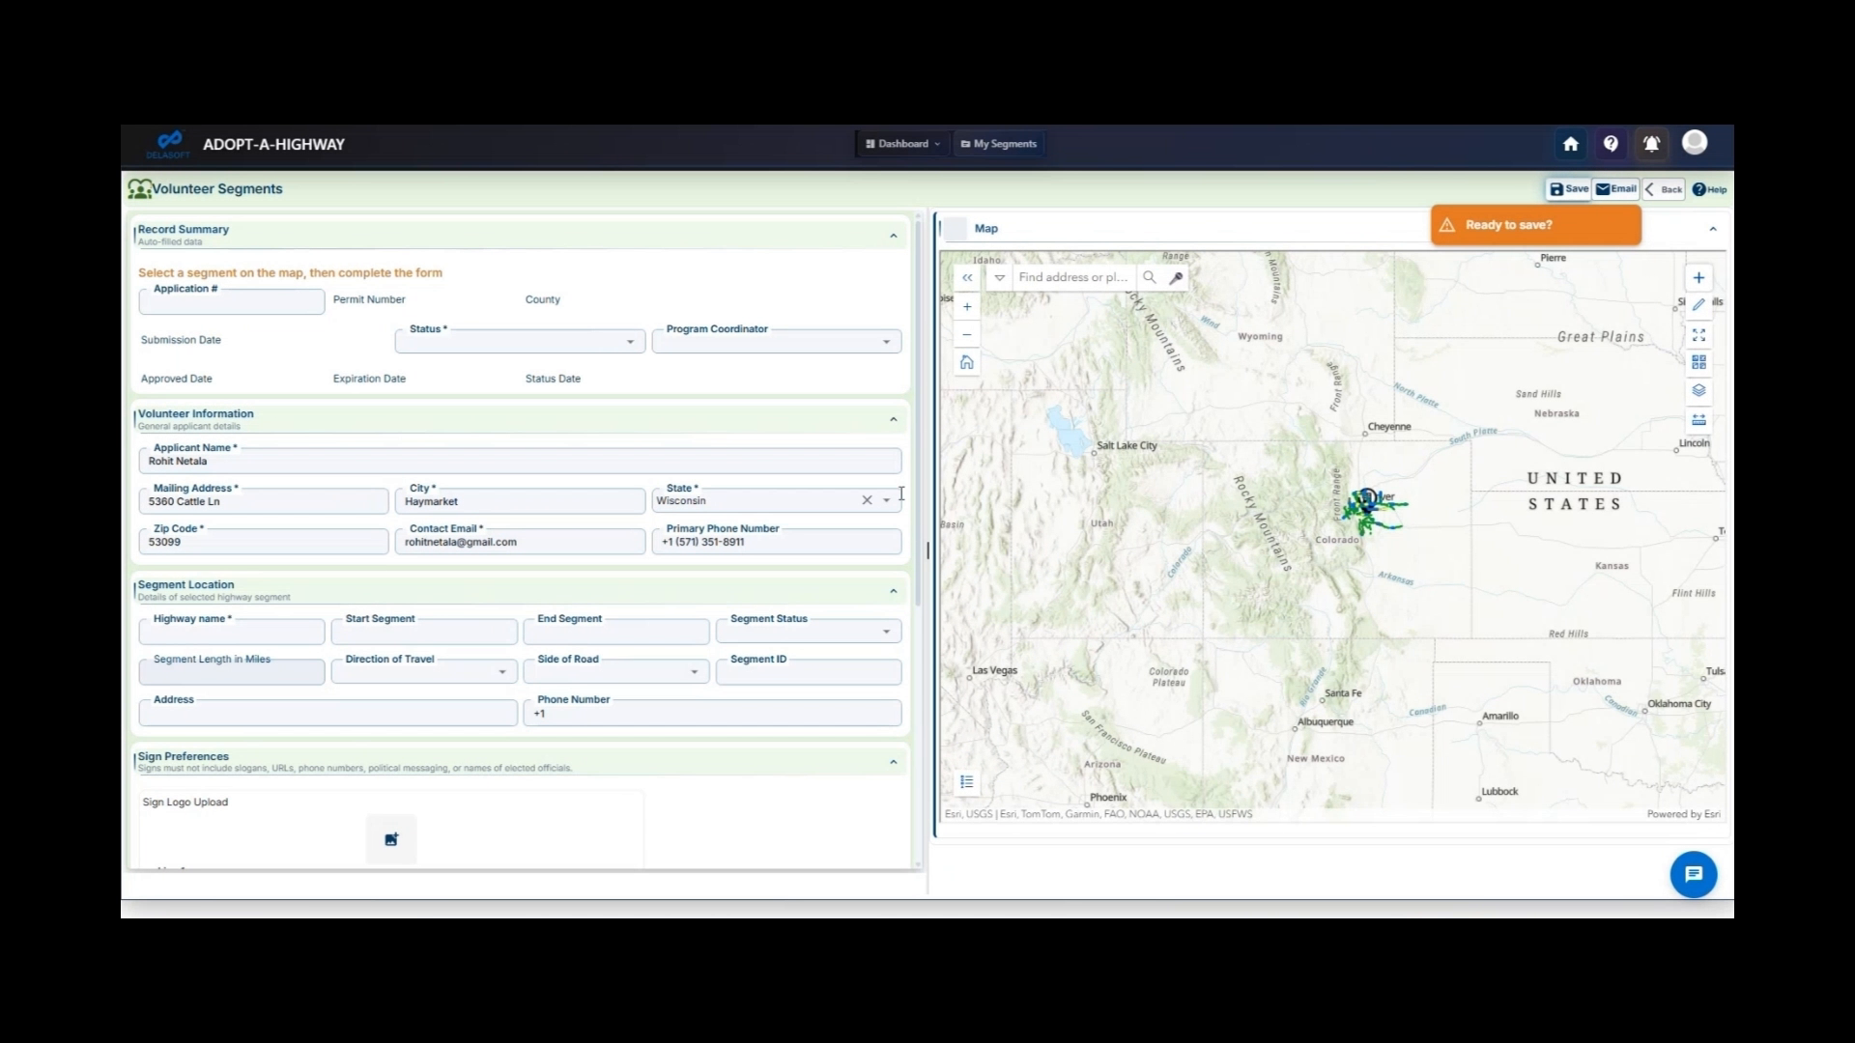Zoom out using the minus control
The height and width of the screenshot is (1043, 1855).
click(x=966, y=334)
